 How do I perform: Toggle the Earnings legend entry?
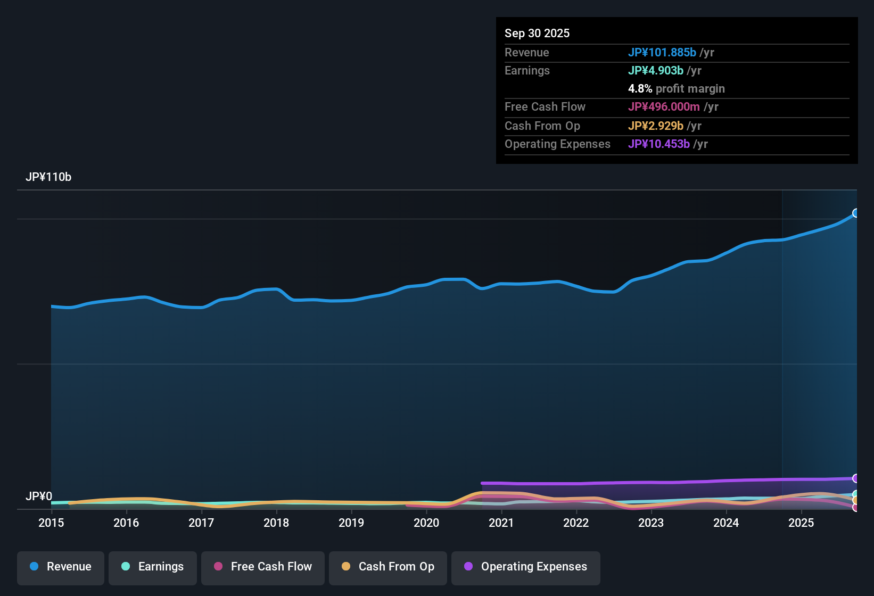point(152,567)
